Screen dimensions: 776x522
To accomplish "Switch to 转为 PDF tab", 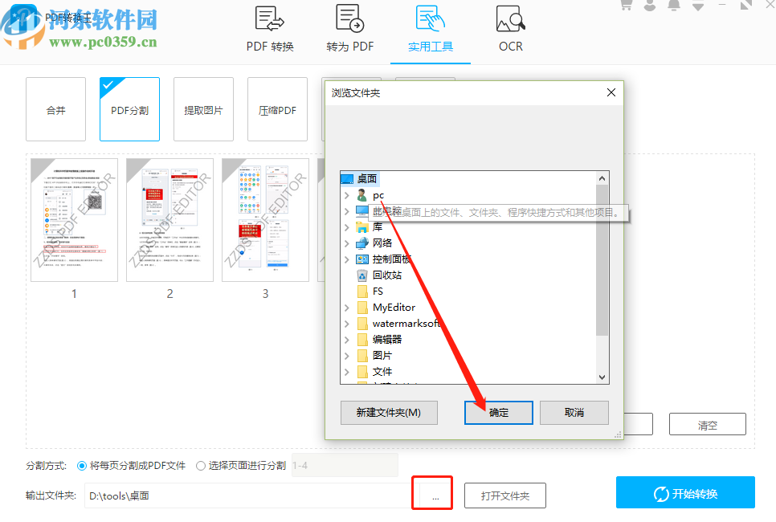I will [x=350, y=30].
